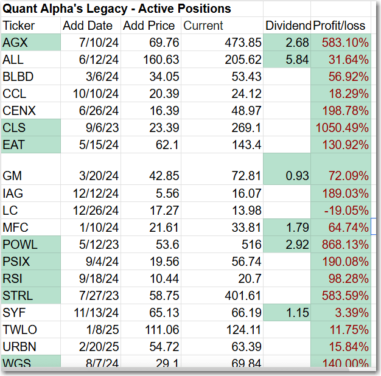
Task: Select the MFC profit cell 64.74%
Action: click(341, 228)
